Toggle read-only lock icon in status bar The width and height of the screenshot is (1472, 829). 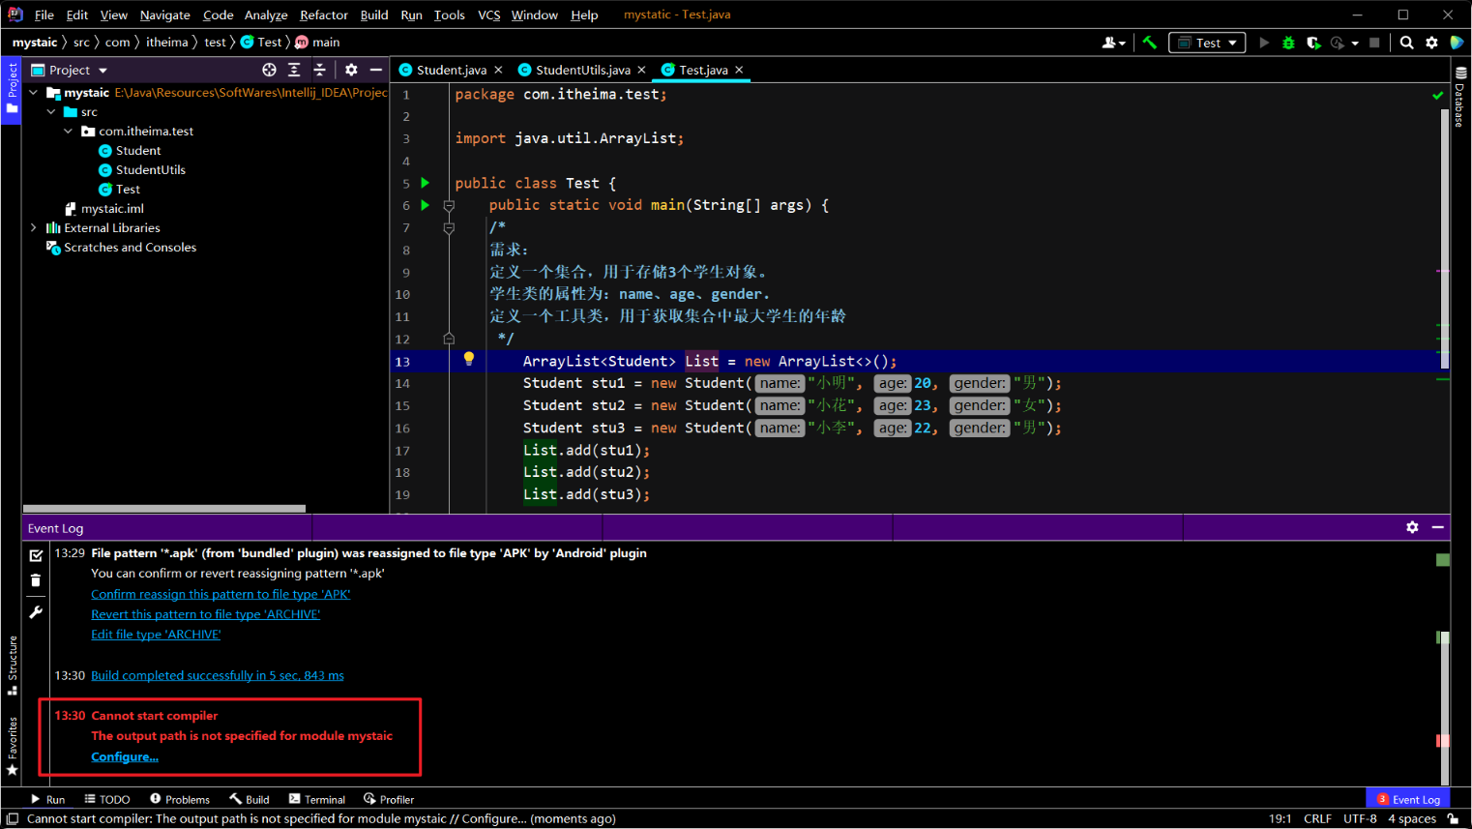tap(1453, 818)
